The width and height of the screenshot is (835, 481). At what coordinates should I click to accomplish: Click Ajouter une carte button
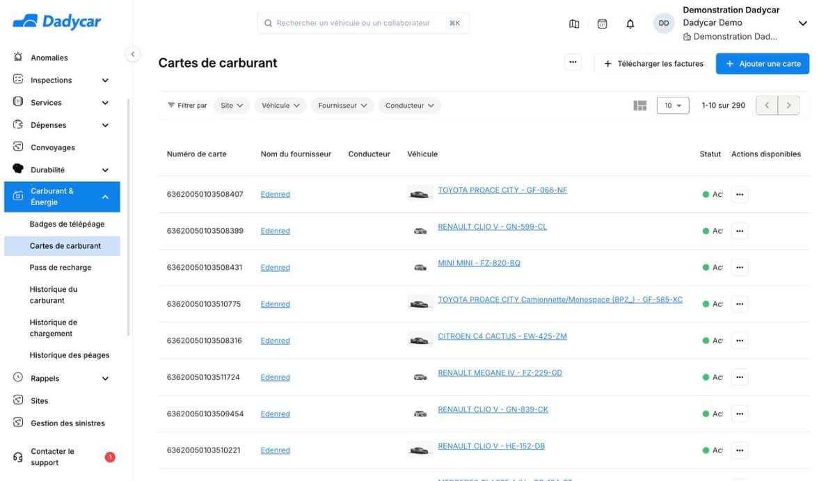coord(763,63)
